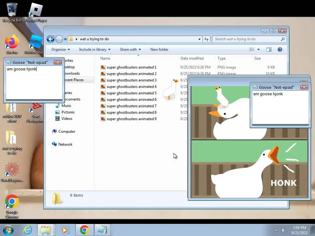
Task: Sort by the Size column header
Action: [x=264, y=58]
